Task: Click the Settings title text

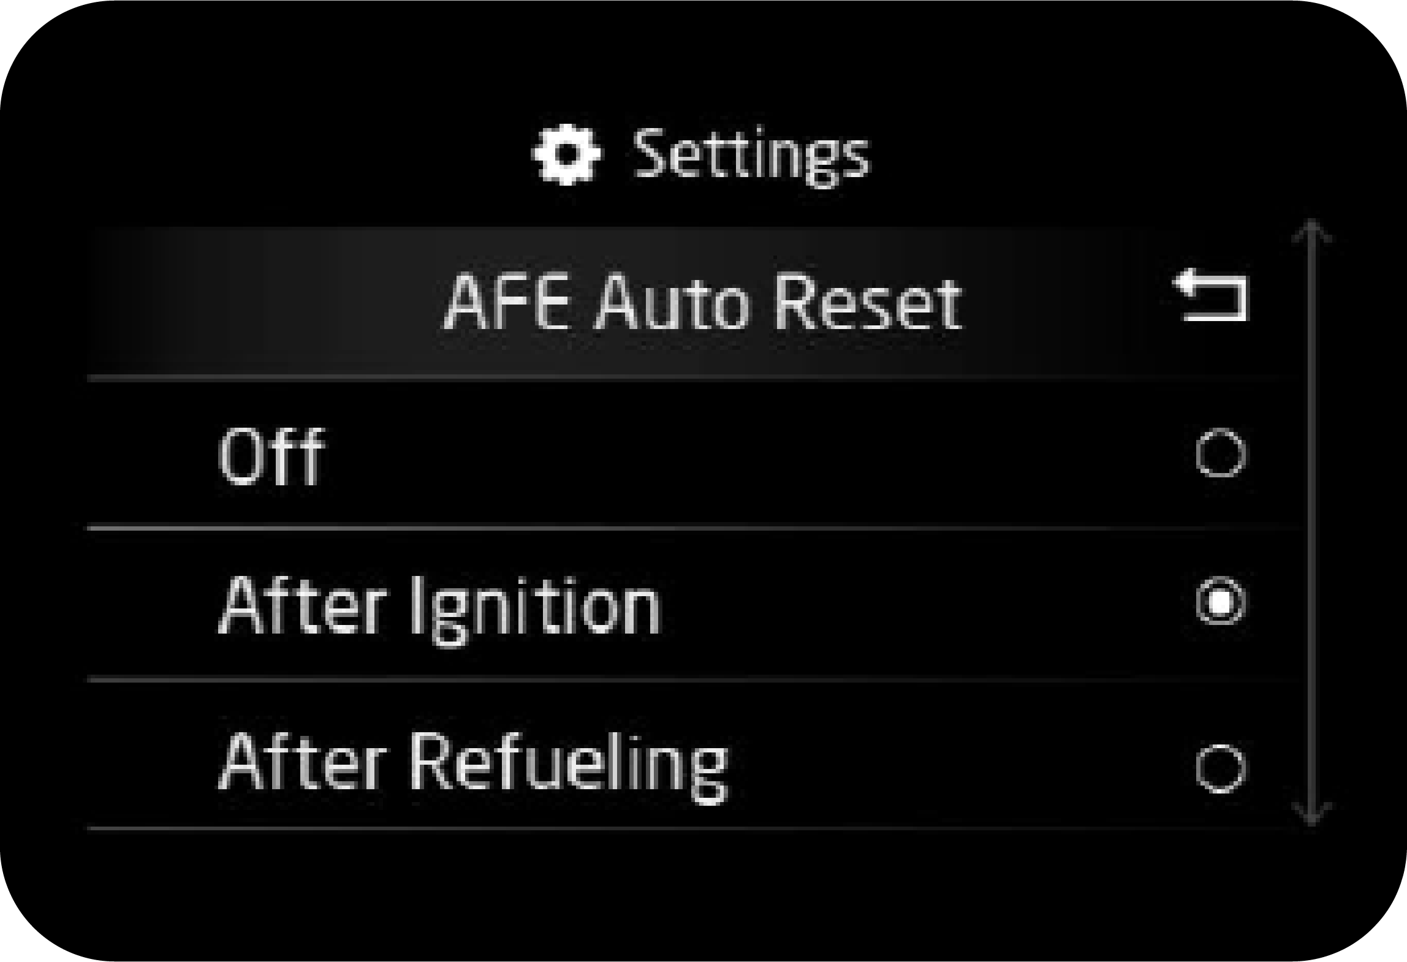Action: 751,154
